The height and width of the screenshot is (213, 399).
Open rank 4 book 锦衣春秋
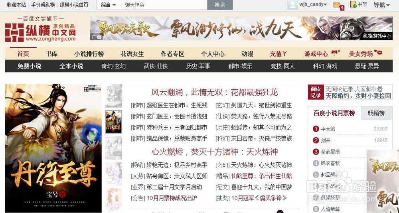(x=330, y=163)
